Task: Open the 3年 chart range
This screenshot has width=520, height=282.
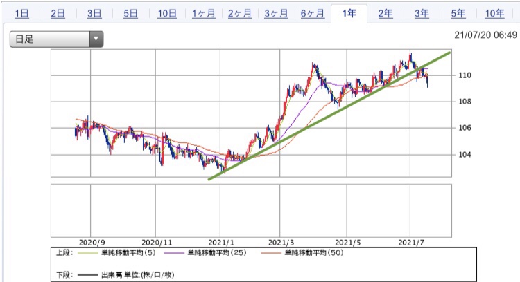Action: click(x=422, y=14)
